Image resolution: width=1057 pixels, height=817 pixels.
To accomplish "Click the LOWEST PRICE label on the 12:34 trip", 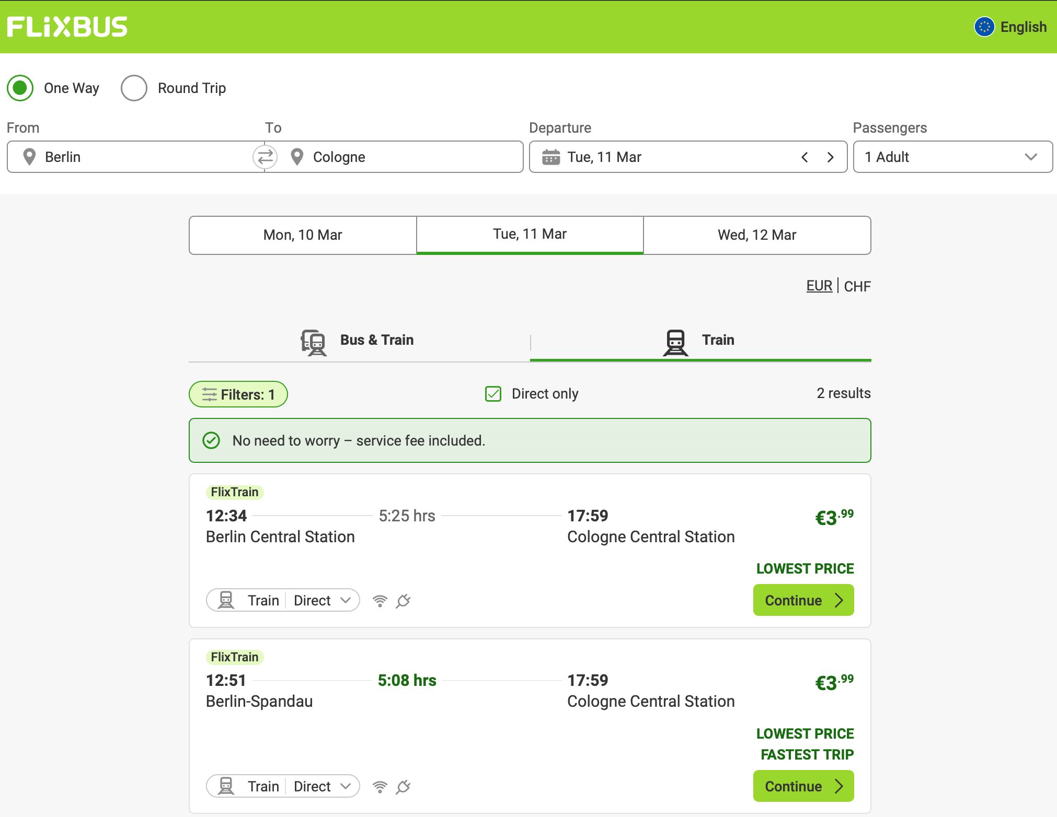I will click(805, 568).
